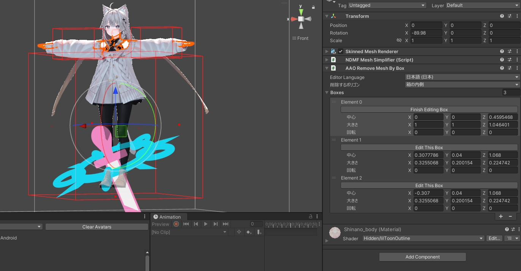Add keyframe in Animation window
Image resolution: width=521 pixels, height=271 pixels.
[249, 232]
